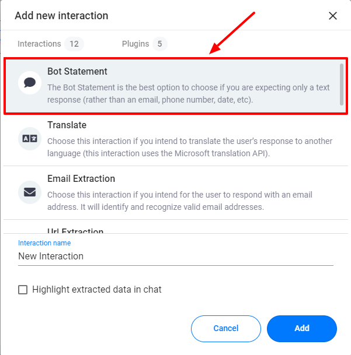Image resolution: width=351 pixels, height=355 pixels.
Task: Pick the Email Extraction interaction title
Action: (81, 179)
